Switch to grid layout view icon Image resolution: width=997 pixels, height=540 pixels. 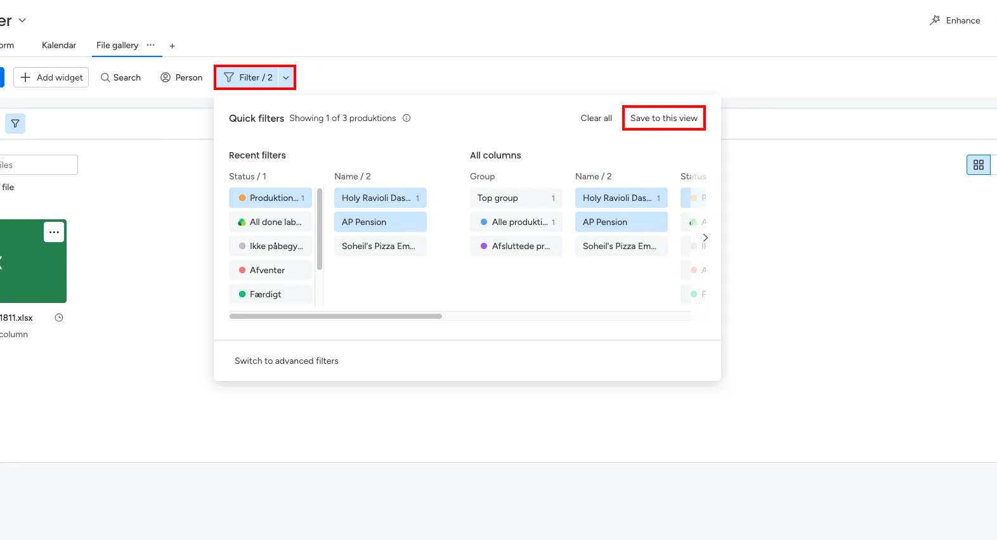[x=978, y=165]
